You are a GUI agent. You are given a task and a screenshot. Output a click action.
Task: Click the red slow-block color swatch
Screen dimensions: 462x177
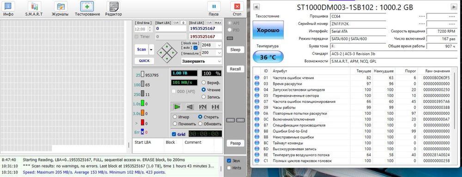pos(142,123)
